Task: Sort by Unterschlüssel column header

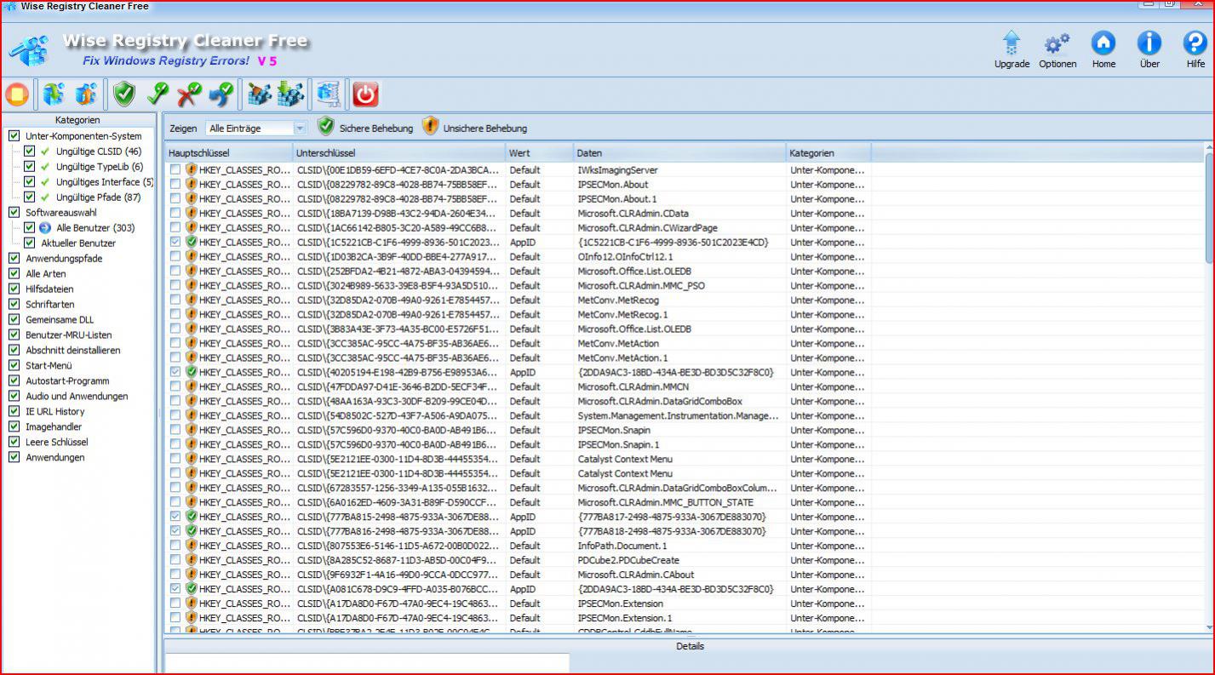Action: (x=398, y=153)
